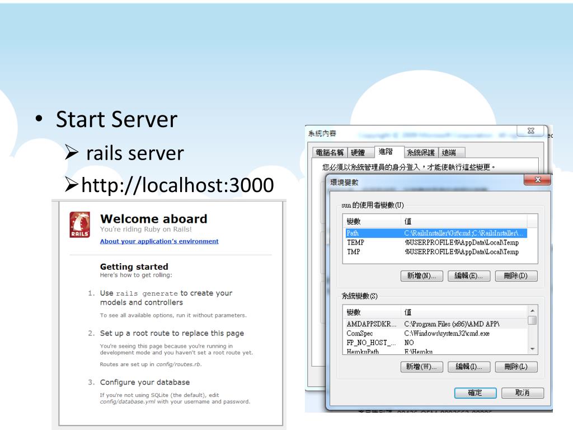Click 刪除(L) button for system variables
Viewport: 573px width, 430px height.
[516, 366]
